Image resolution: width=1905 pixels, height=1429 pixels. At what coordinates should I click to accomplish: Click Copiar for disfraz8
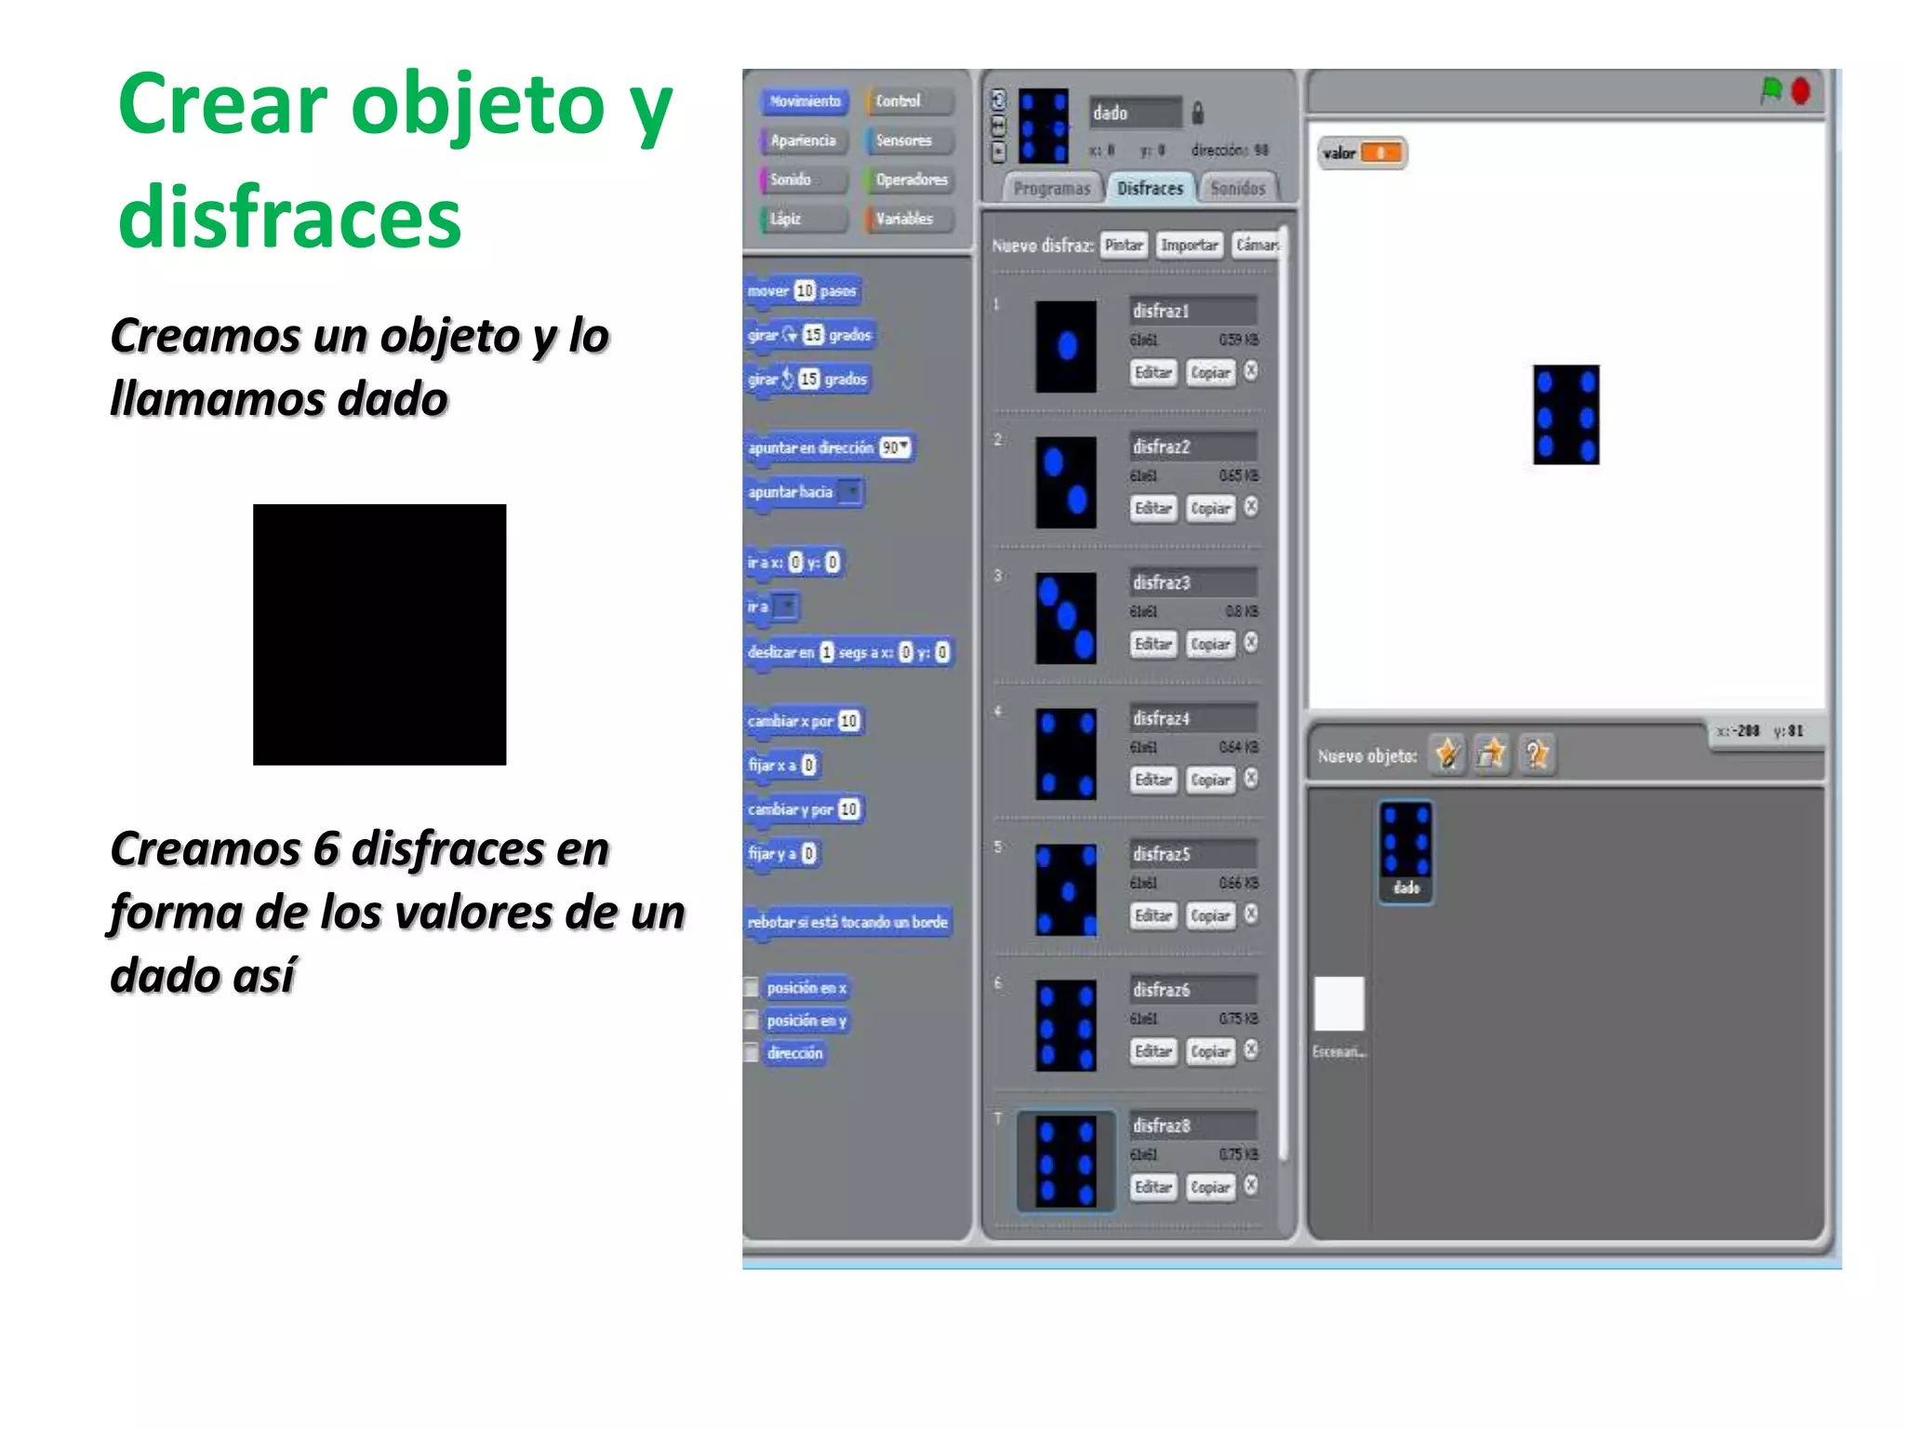[x=1210, y=1187]
